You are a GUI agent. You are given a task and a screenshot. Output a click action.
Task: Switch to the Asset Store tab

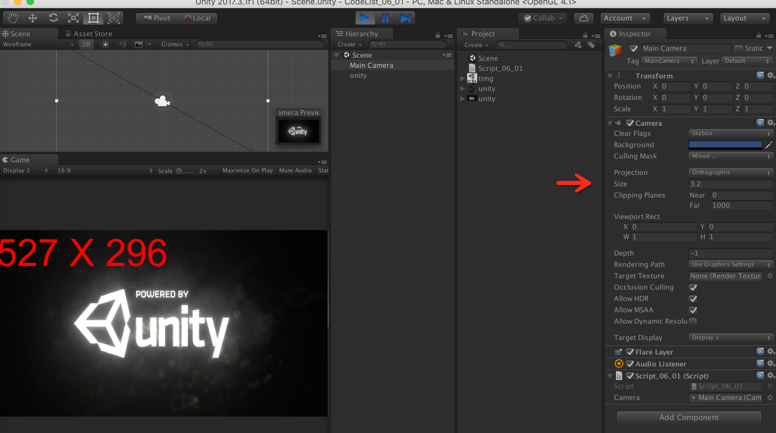(89, 34)
